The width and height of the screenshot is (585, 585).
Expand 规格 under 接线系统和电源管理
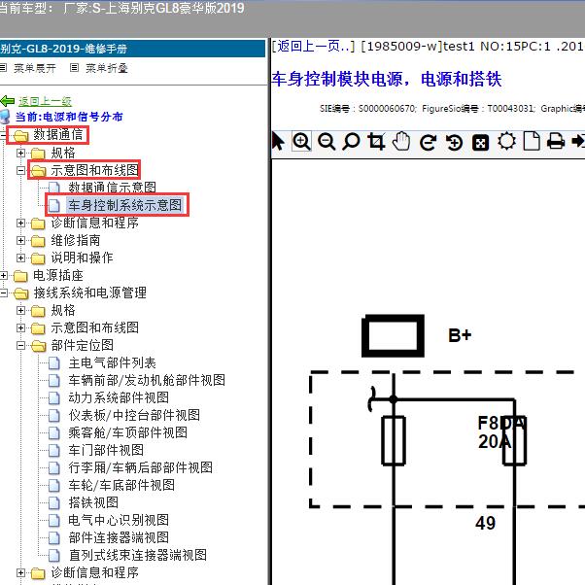click(x=21, y=311)
